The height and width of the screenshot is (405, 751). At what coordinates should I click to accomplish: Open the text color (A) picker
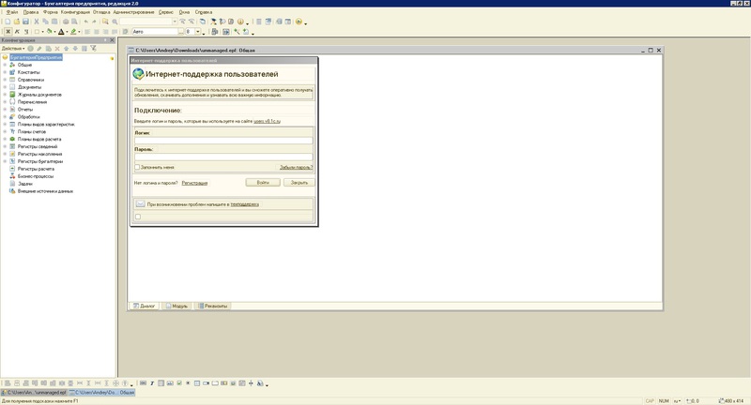point(61,32)
